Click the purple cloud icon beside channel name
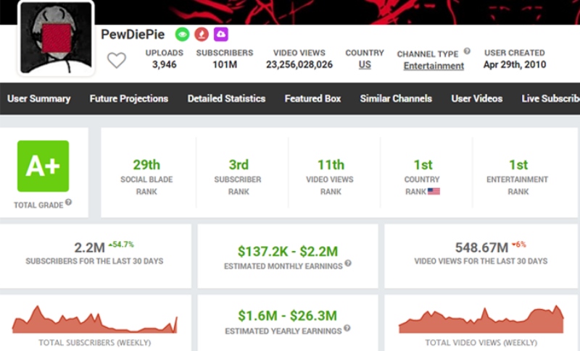Viewport: 580px width, 351px height. pos(221,34)
